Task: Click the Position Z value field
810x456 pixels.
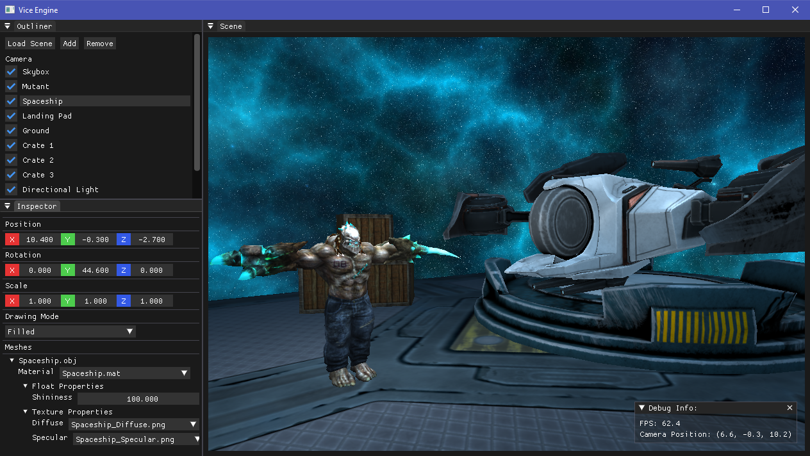Action: (151, 240)
